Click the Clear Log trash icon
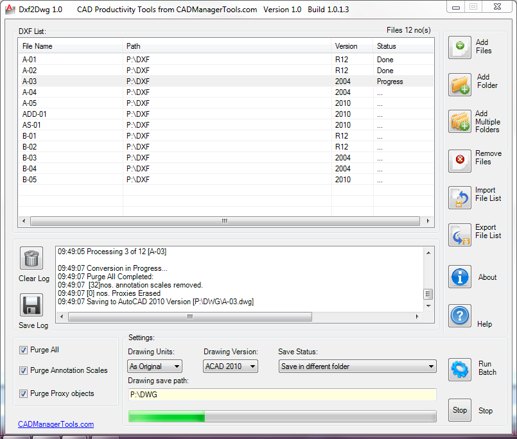The image size is (517, 439). (x=31, y=258)
